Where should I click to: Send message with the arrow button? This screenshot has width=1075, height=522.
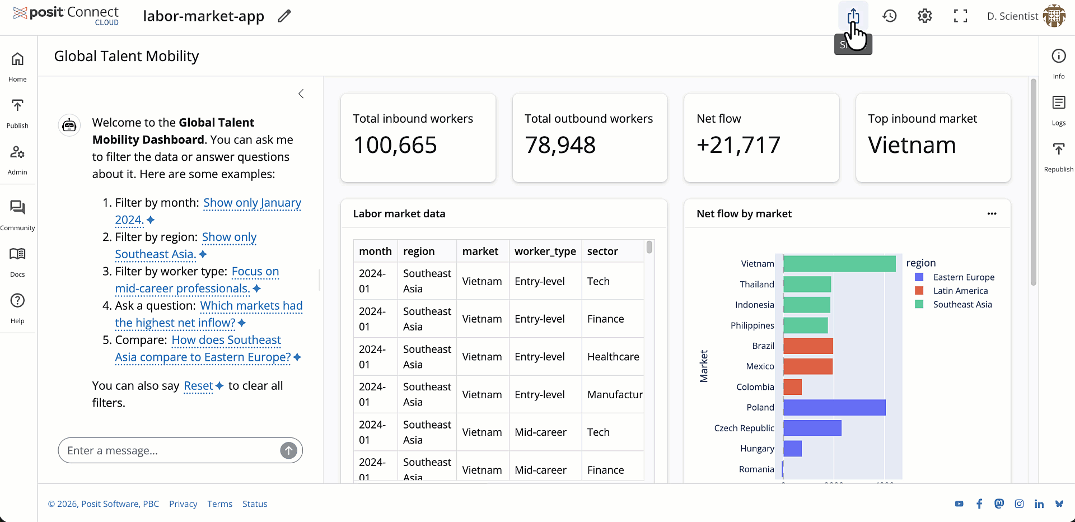pos(289,450)
